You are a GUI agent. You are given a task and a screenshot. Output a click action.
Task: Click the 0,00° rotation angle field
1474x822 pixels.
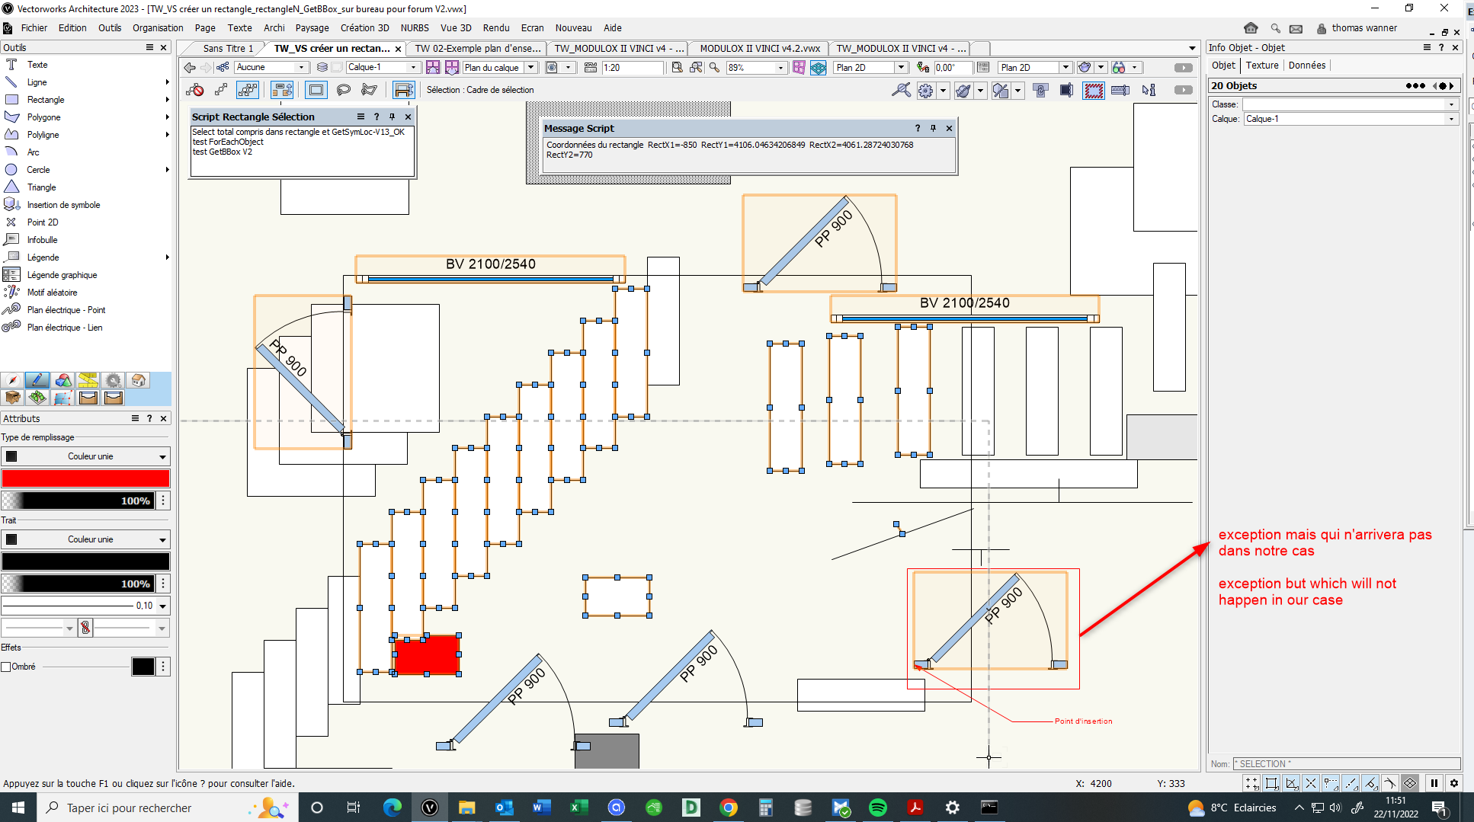click(953, 68)
